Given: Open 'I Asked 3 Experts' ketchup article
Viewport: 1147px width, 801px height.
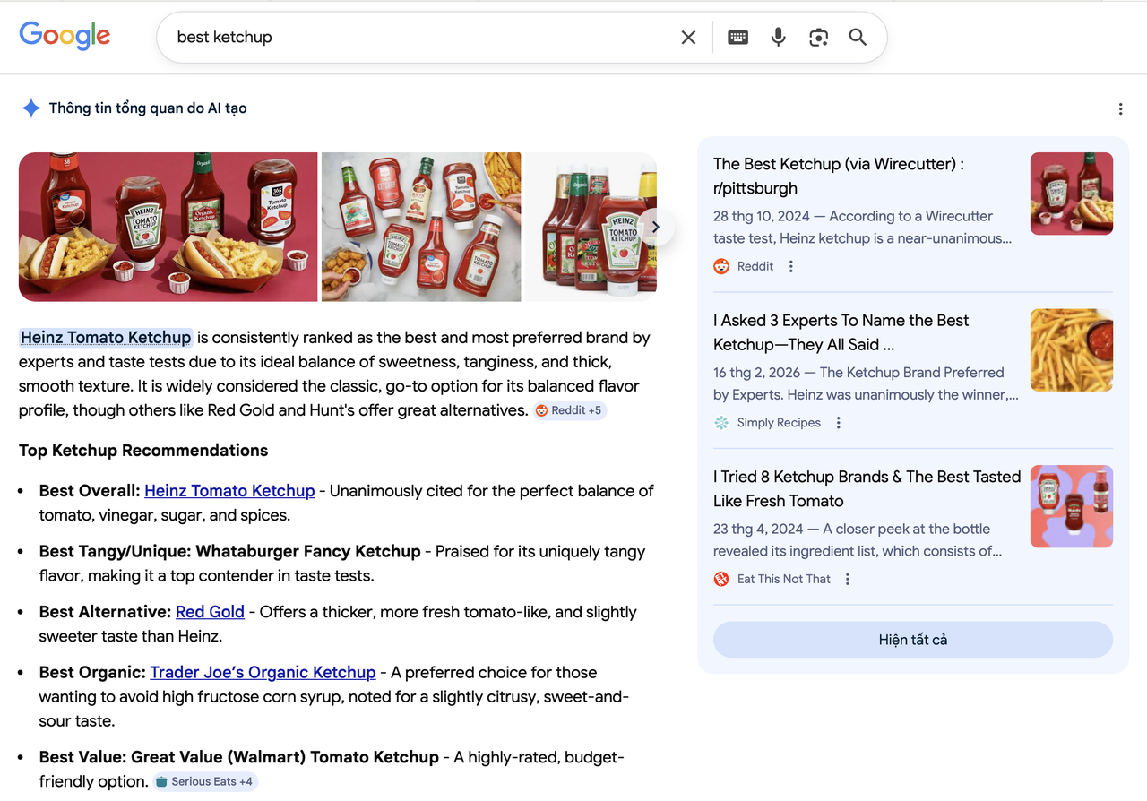Looking at the screenshot, I should tap(841, 332).
